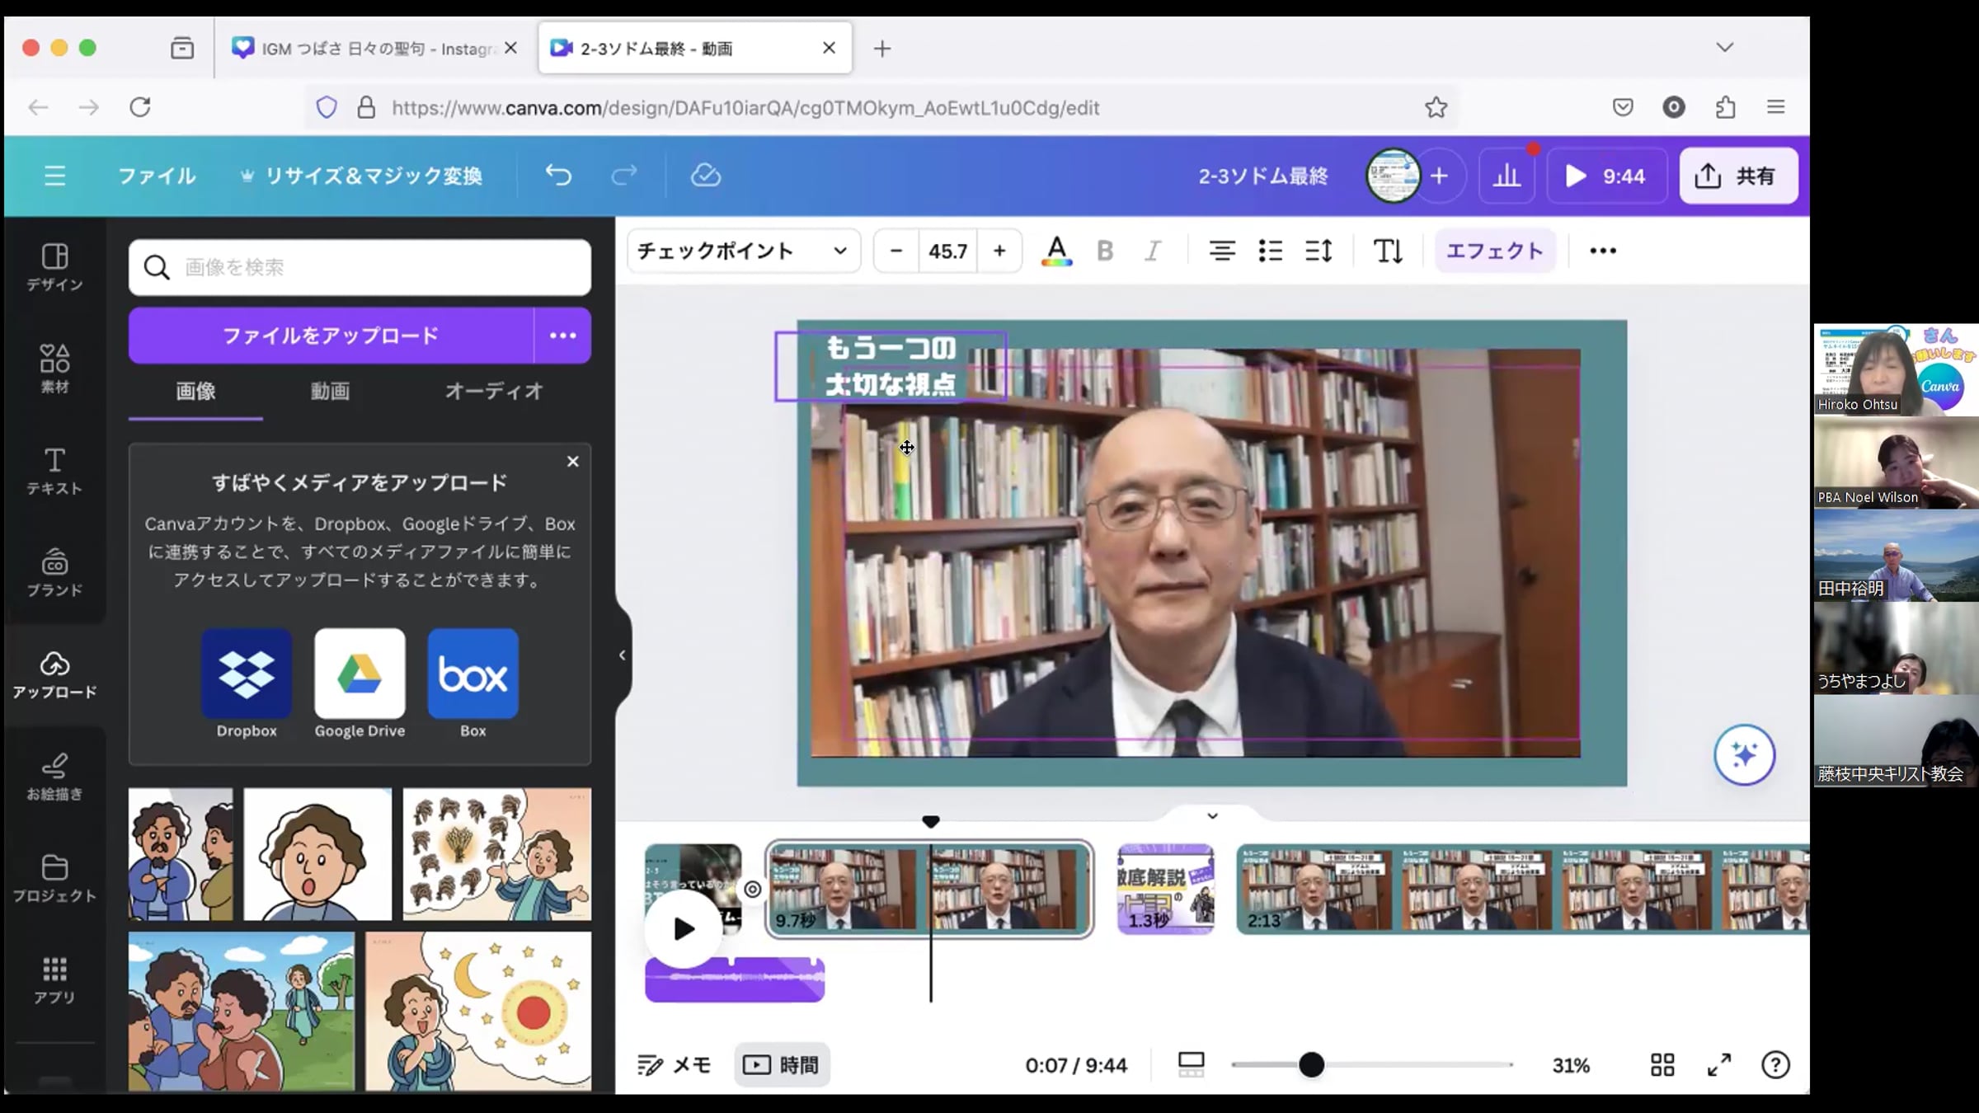Open the 素材 elements sidebar icon

click(x=54, y=369)
